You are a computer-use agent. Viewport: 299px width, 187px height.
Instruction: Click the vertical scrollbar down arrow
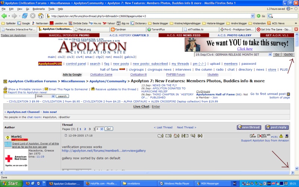(x=297, y=169)
